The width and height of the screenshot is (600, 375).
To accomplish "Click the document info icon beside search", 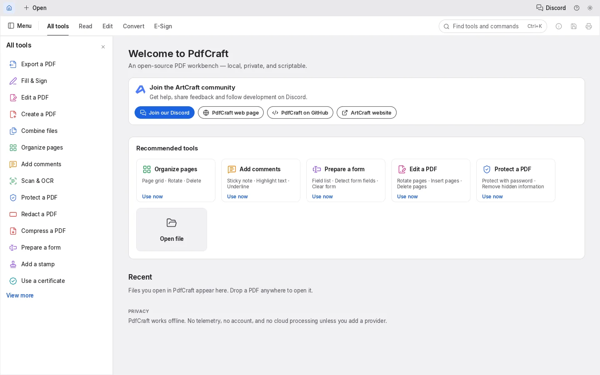I will [x=559, y=26].
